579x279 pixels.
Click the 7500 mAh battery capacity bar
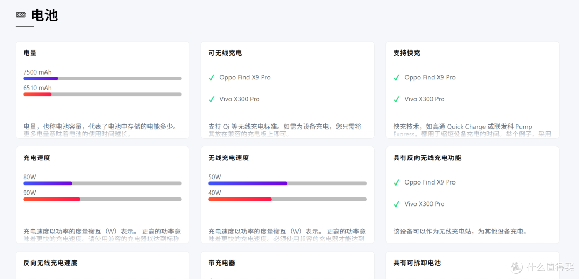tap(102, 78)
